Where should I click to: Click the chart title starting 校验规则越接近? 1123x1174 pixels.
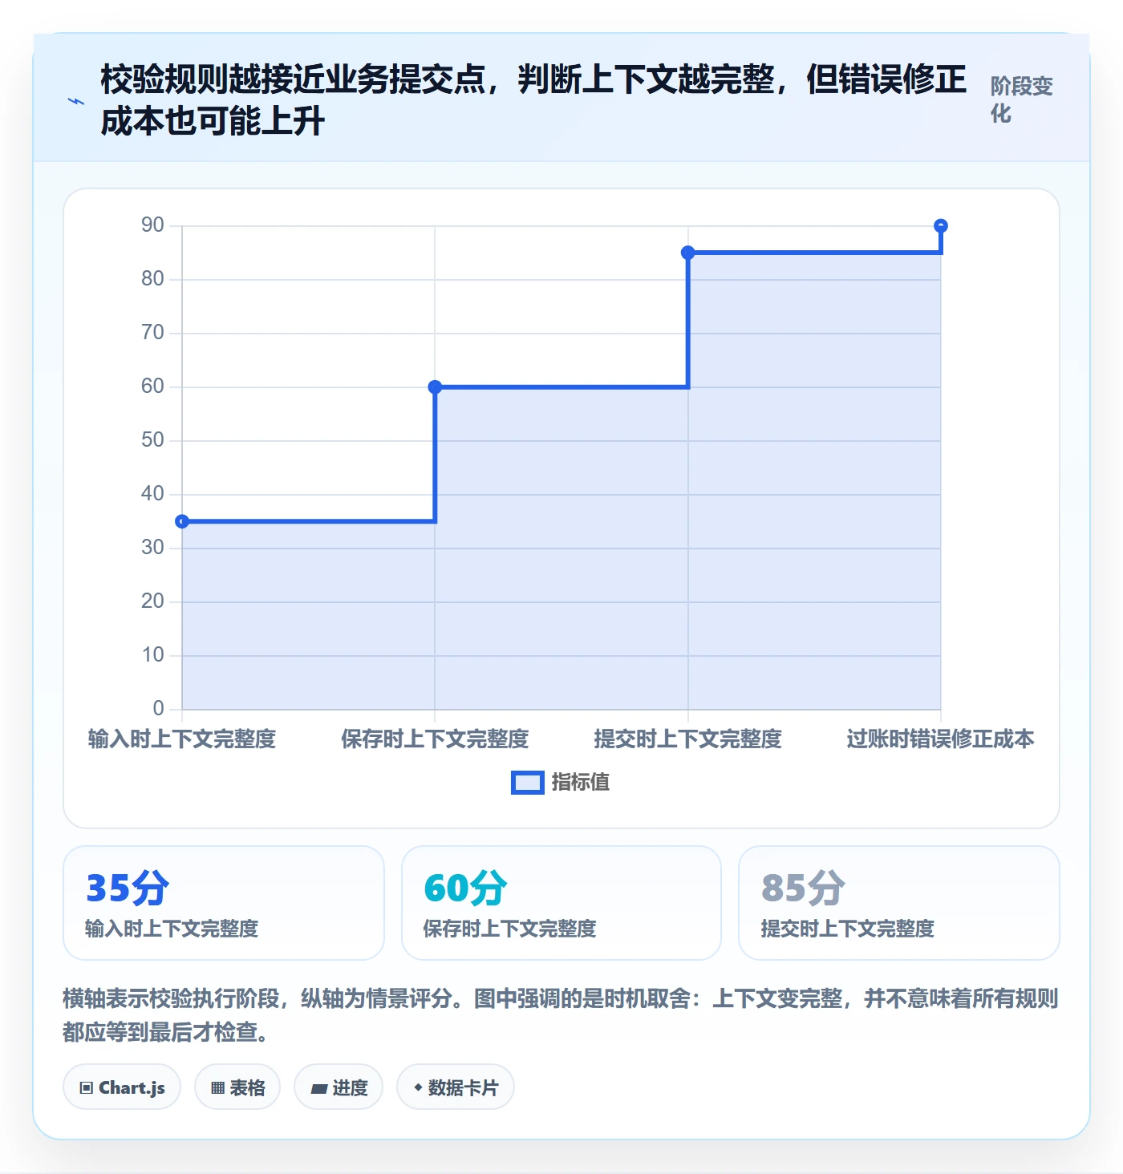click(x=533, y=100)
